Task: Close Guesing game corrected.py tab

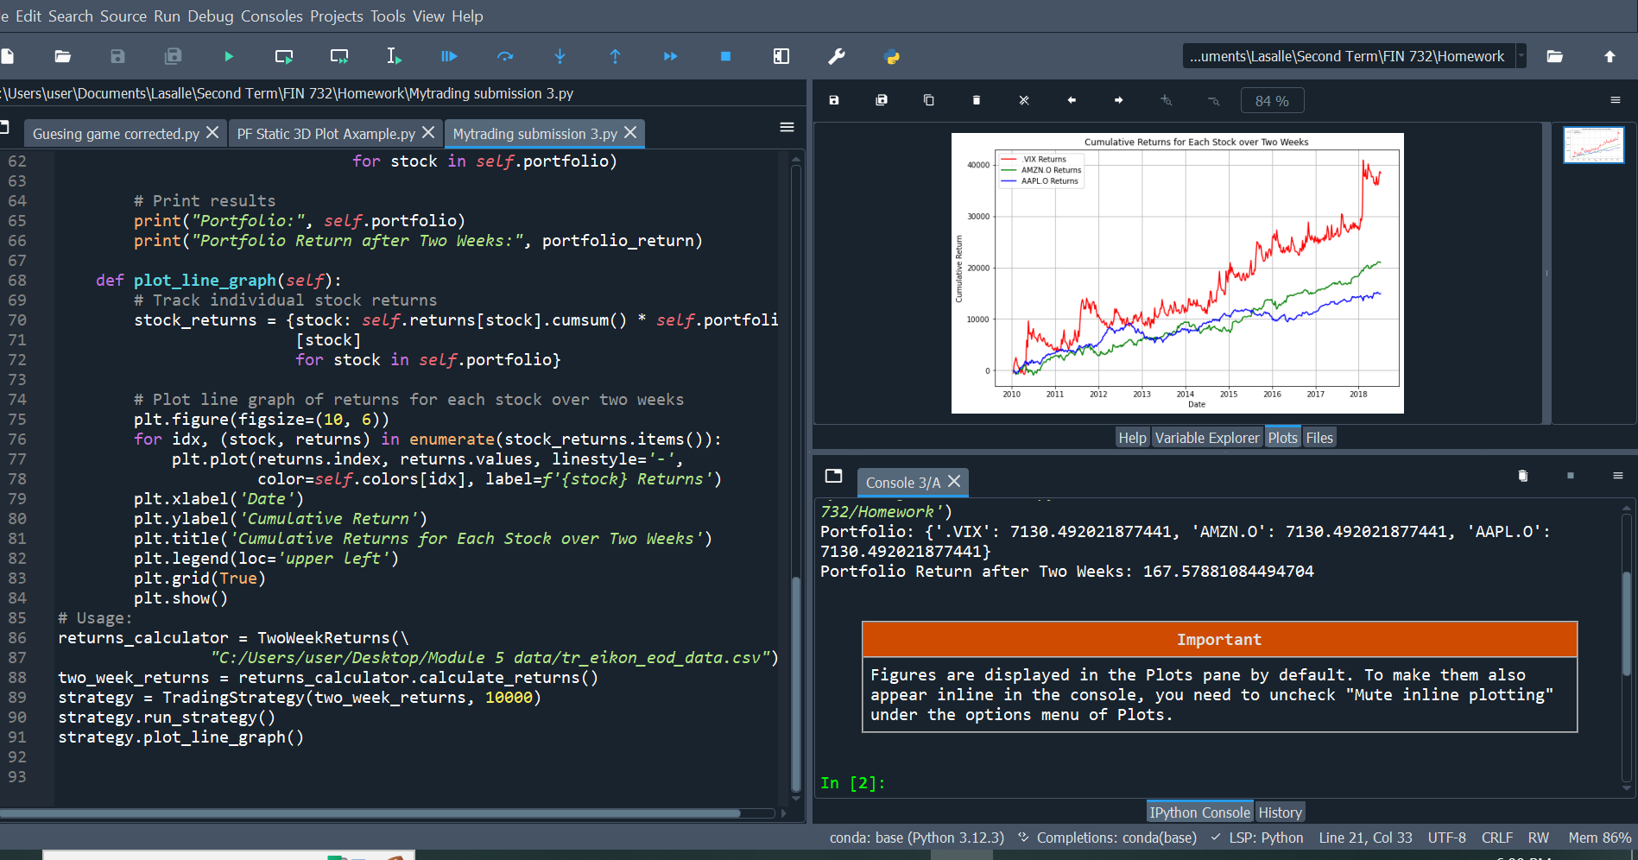Action: (x=212, y=132)
